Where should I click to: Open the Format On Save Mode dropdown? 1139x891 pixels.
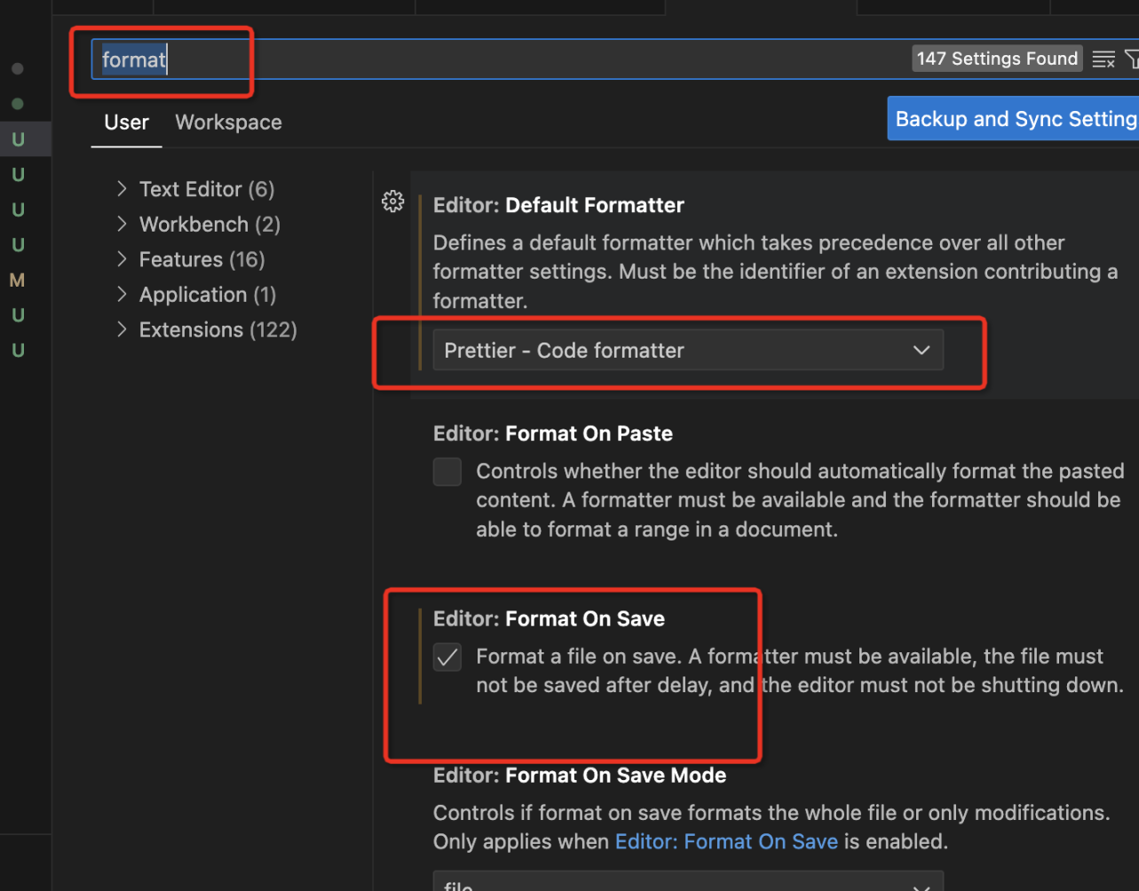(x=687, y=884)
